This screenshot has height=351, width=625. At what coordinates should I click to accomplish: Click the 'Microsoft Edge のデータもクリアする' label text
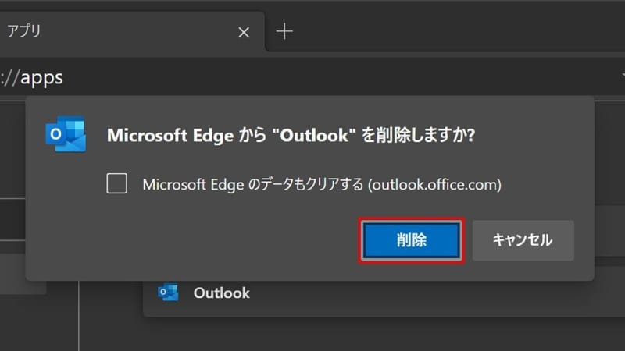coord(253,185)
